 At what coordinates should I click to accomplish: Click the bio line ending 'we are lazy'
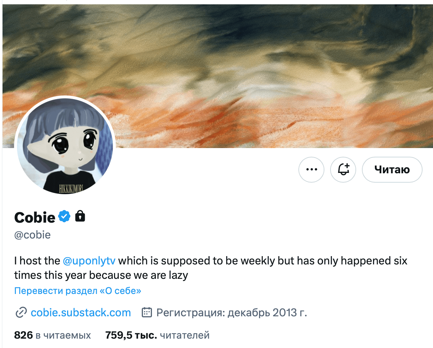101,276
